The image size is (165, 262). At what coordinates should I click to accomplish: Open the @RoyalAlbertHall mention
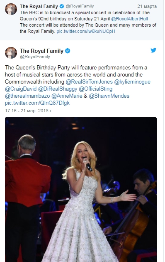click(x=129, y=19)
